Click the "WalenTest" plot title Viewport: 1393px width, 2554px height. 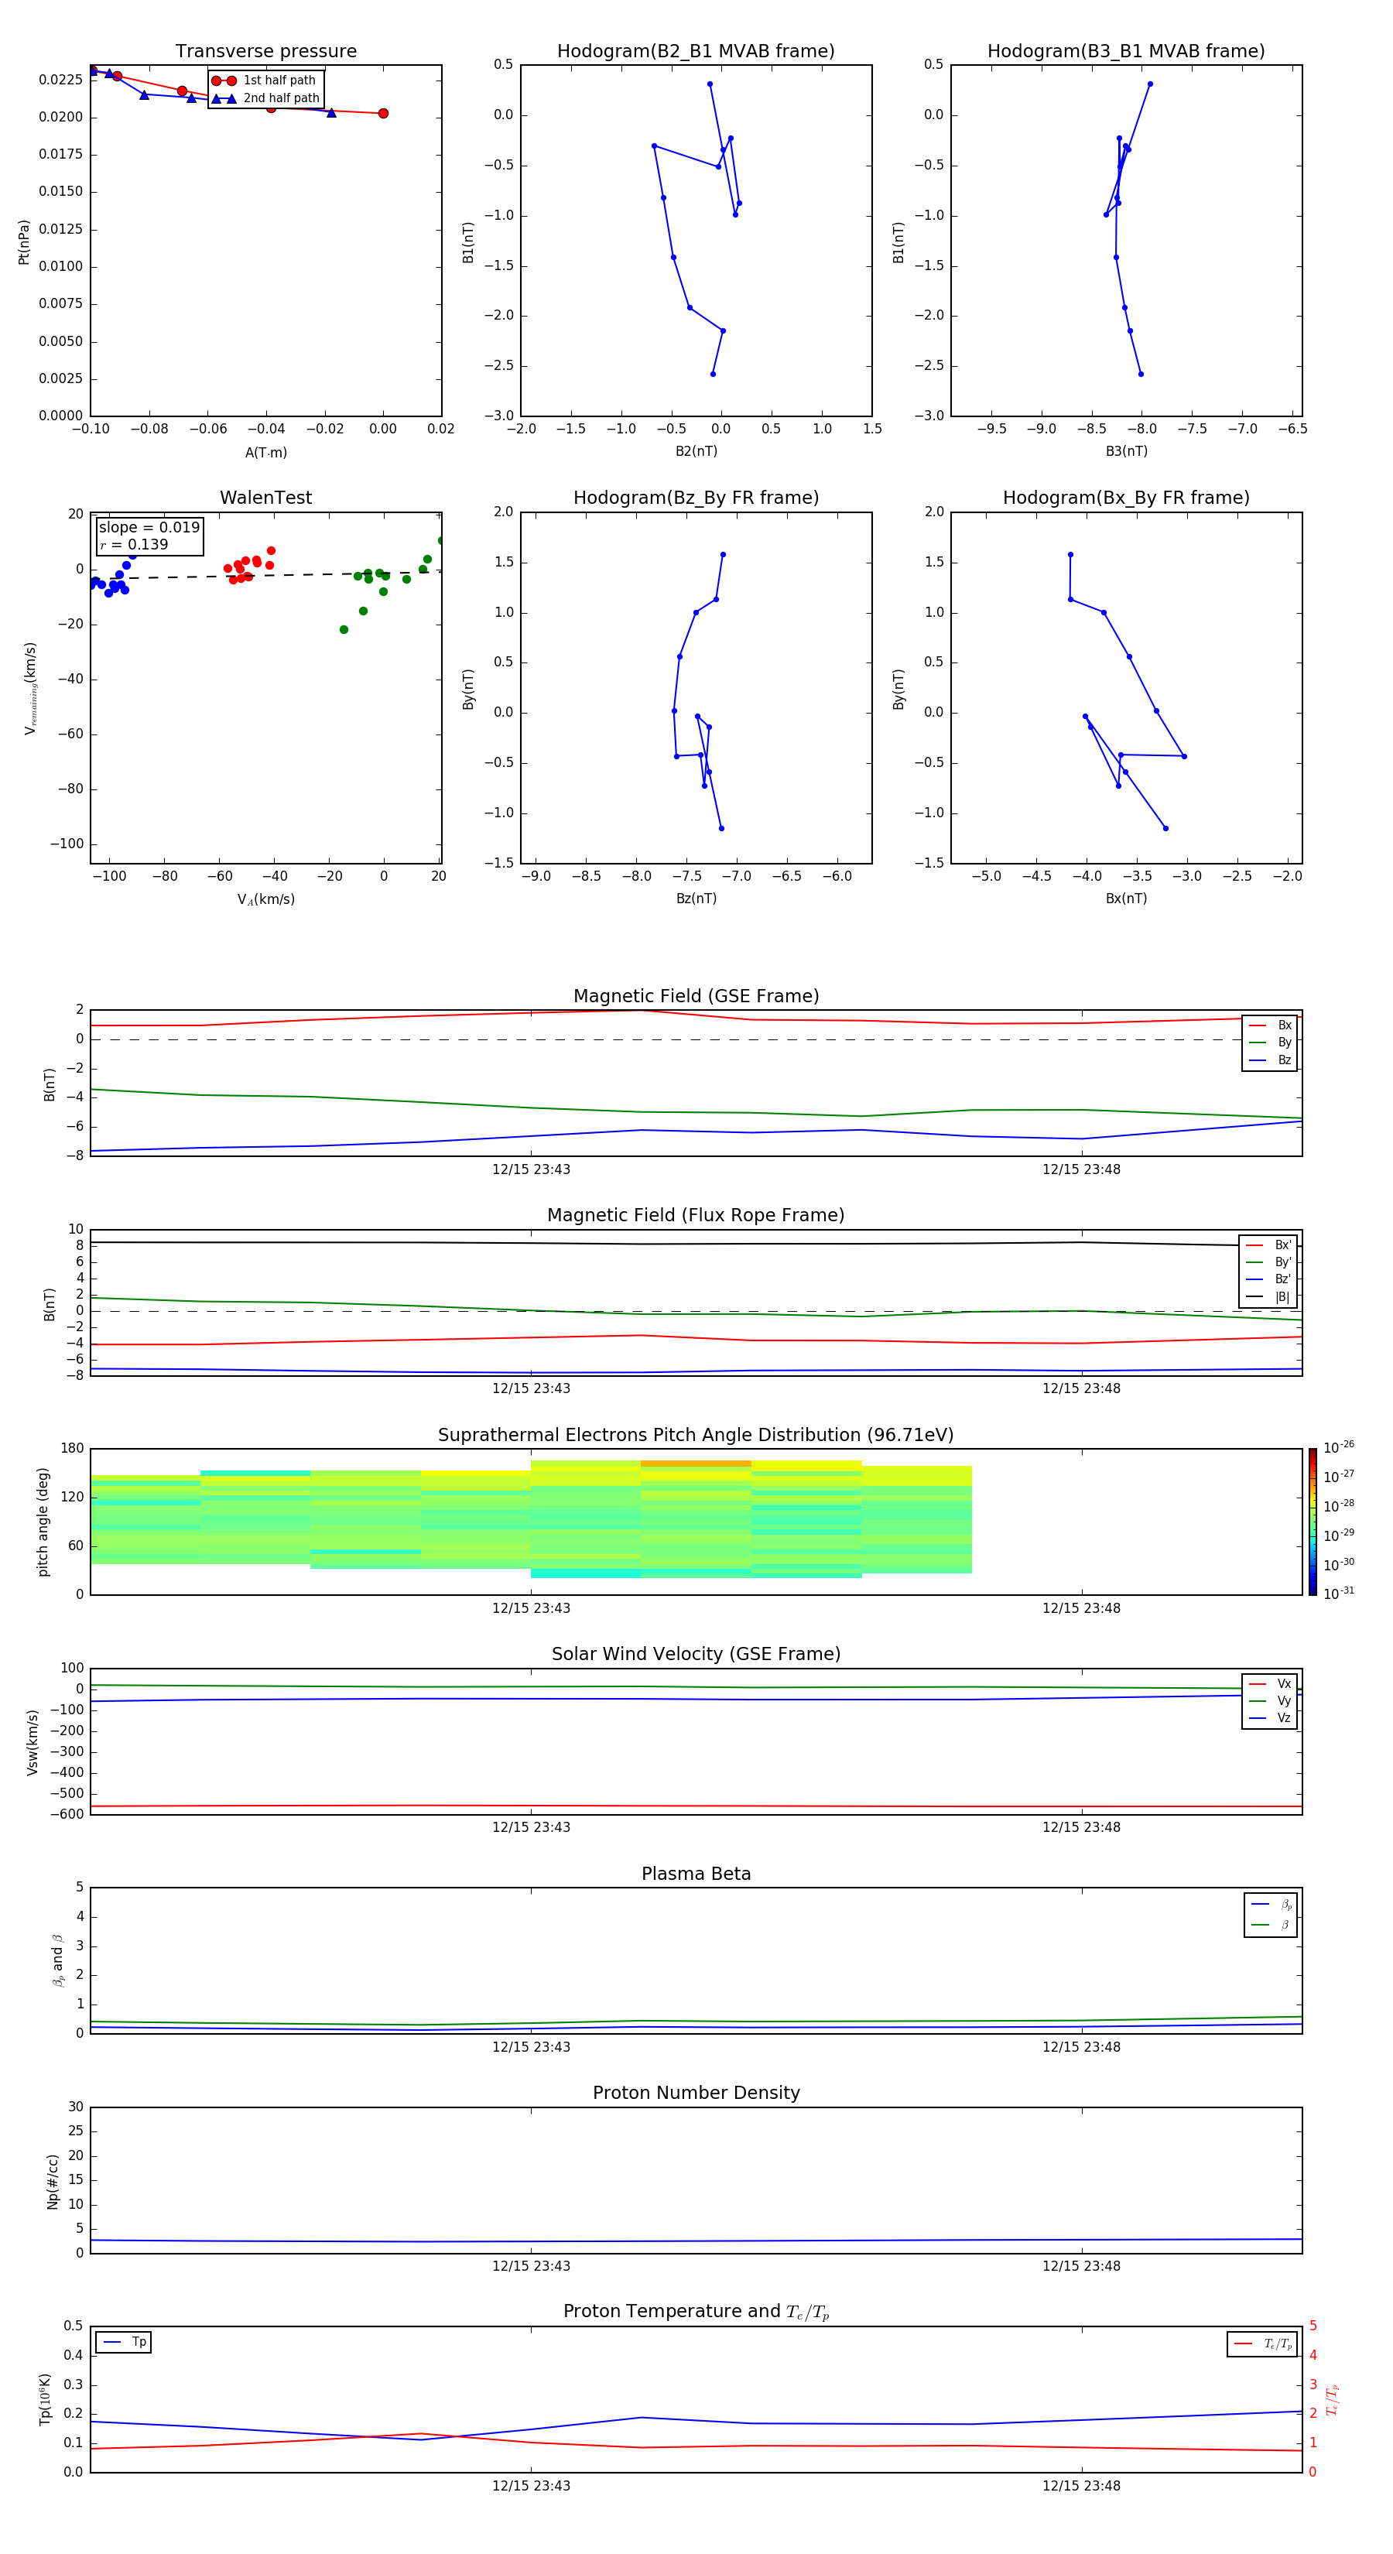pos(265,498)
